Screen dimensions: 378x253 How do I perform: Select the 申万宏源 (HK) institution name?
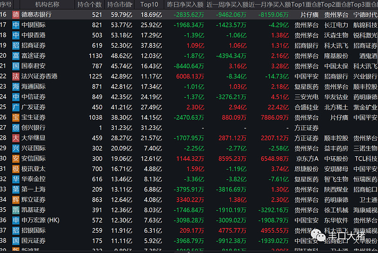[40, 220]
